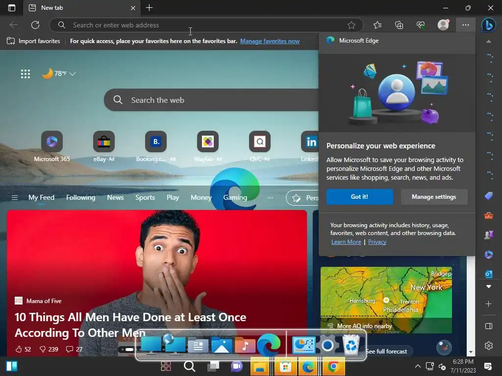The width and height of the screenshot is (502, 376).
Task: Open a new tab with plus
Action: [x=149, y=8]
